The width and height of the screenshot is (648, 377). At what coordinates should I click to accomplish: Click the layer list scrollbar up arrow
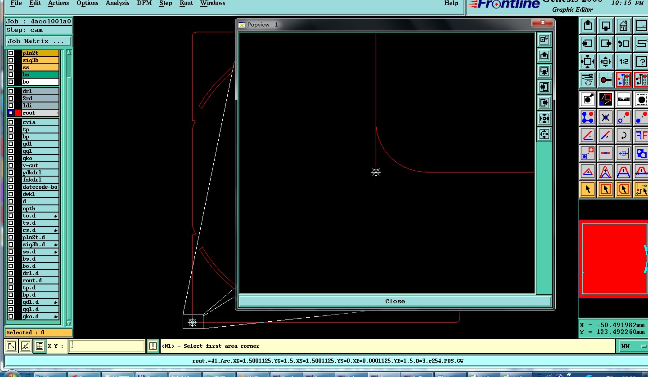pyautogui.click(x=69, y=53)
